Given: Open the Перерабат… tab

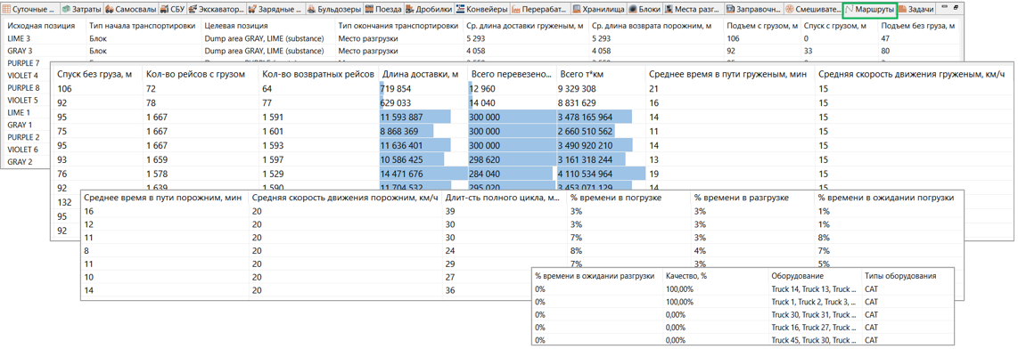Looking at the screenshot, I should (x=540, y=10).
